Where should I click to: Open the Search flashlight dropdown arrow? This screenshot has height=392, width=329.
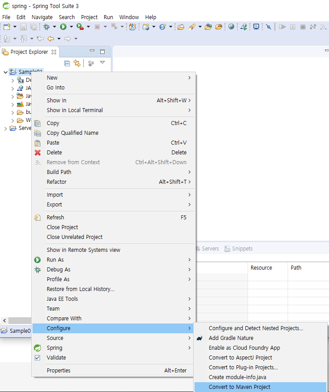[200, 27]
